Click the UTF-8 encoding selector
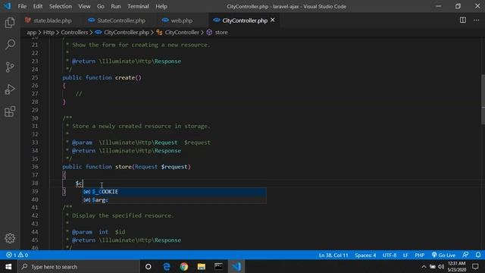This screenshot has width=485, height=273. point(390,255)
